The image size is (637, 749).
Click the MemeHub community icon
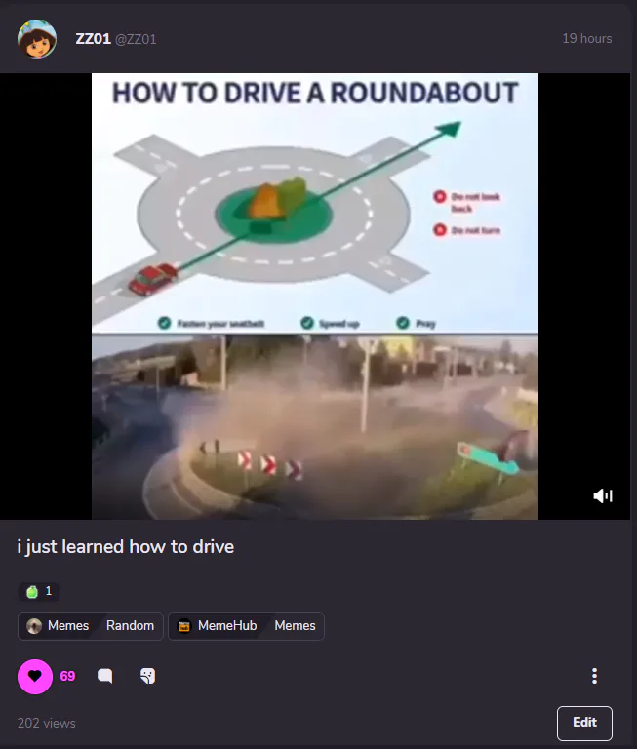pos(184,626)
